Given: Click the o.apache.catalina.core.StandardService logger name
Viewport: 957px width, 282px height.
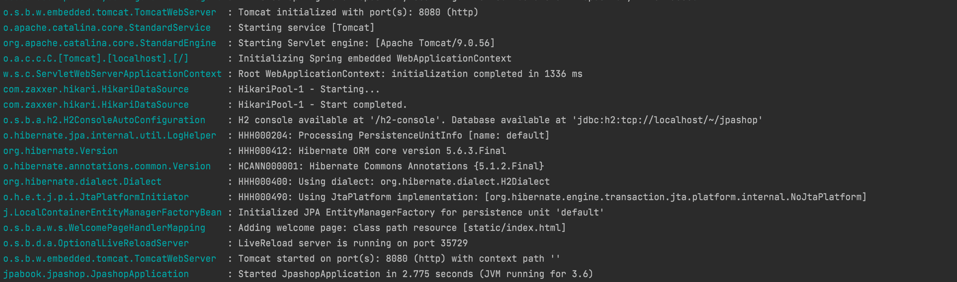Looking at the screenshot, I should (107, 28).
